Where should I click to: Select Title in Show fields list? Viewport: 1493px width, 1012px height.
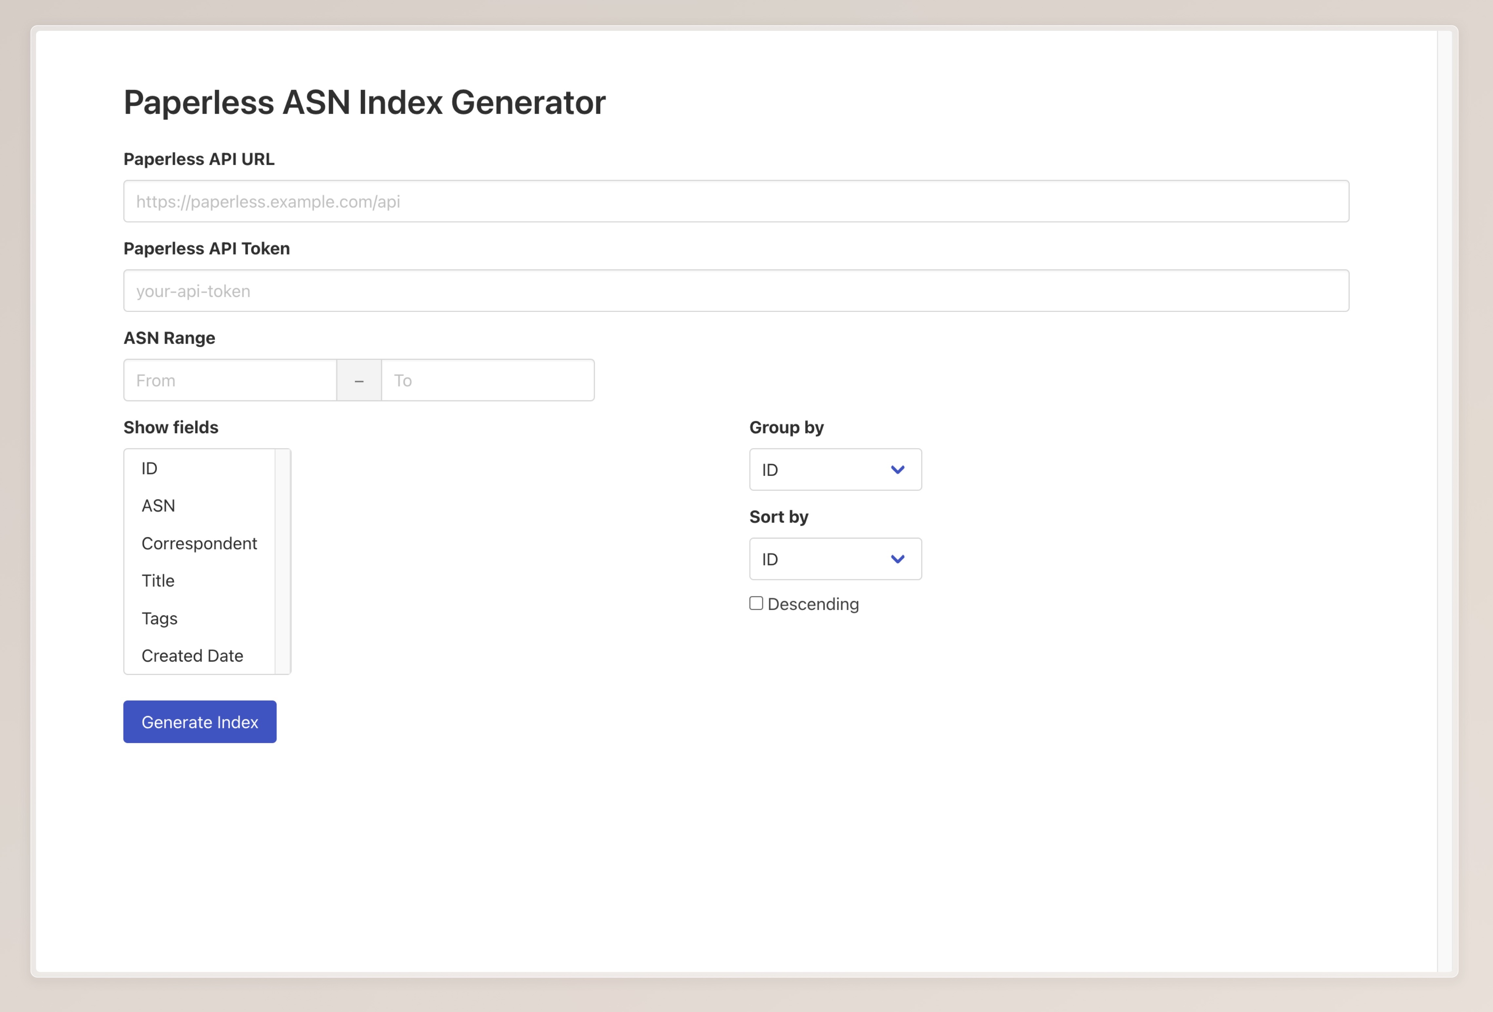pos(158,580)
